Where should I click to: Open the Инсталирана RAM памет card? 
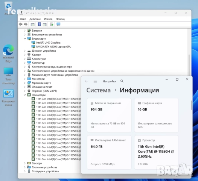(109, 152)
